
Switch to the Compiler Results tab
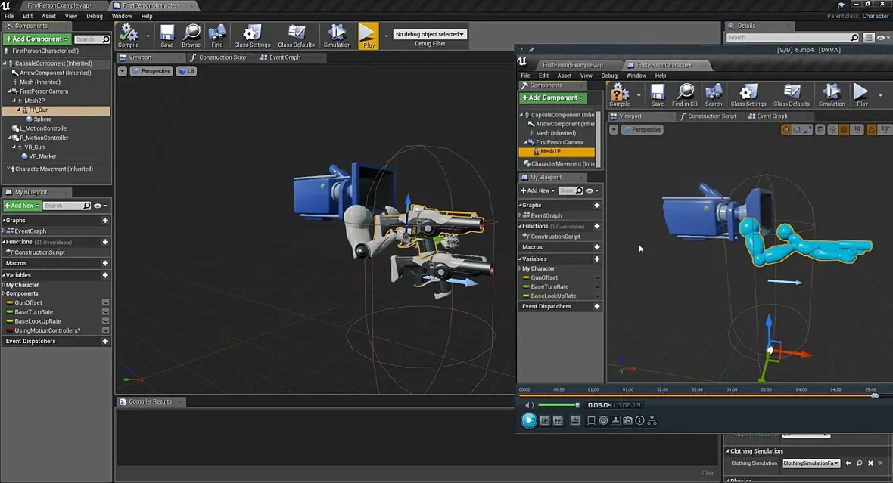(x=151, y=401)
